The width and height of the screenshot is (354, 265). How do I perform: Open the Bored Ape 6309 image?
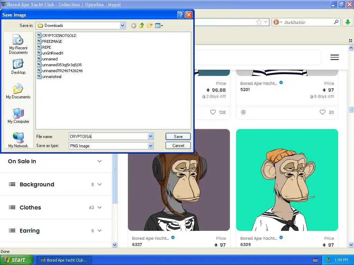pyautogui.click(x=287, y=180)
